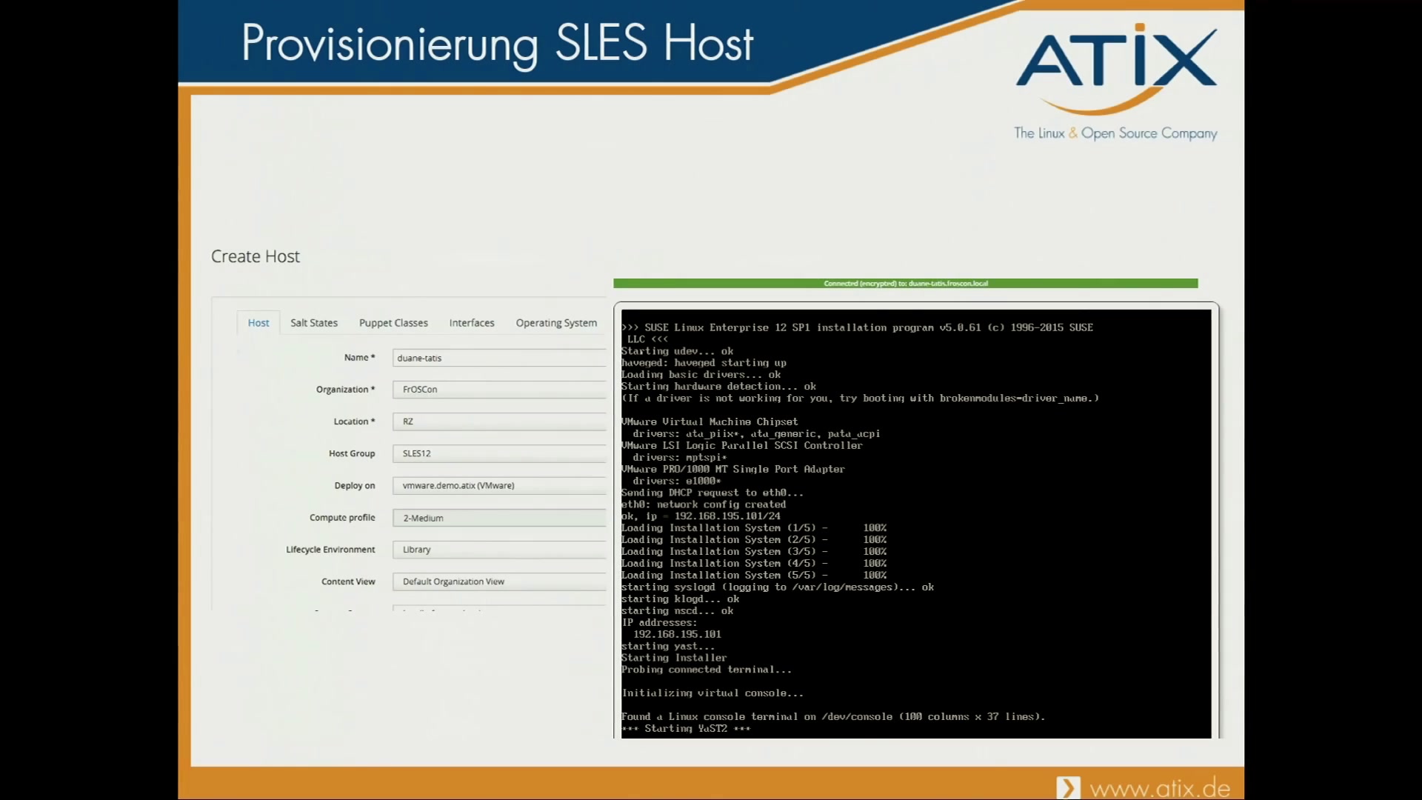Click the Name field containing duane-tatis
1422x800 pixels.
(x=499, y=358)
